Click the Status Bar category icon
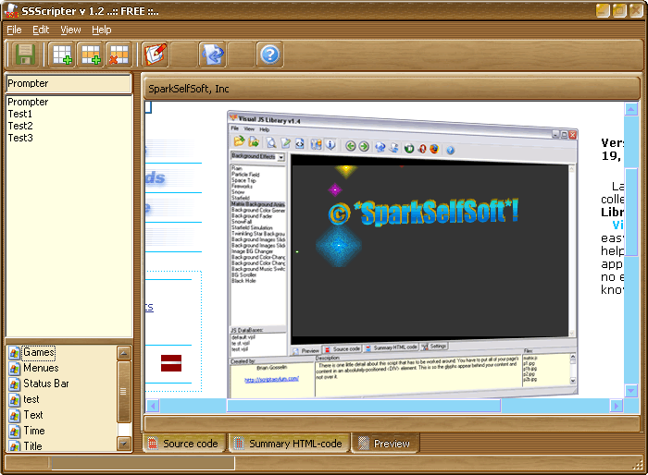Image resolution: width=648 pixels, height=475 pixels. [15, 384]
